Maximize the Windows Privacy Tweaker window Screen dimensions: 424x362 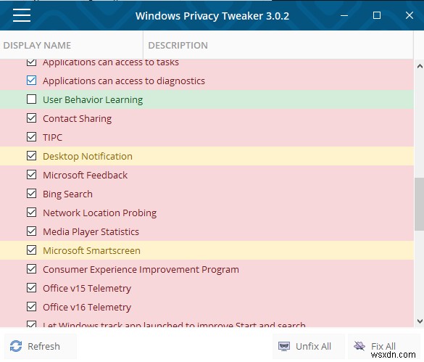pos(377,15)
